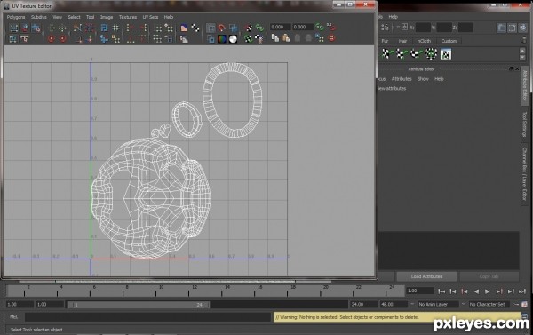Screen dimensions: 533x335
Task: Click the Align UVs to maximum U icon
Action: [x=142, y=28]
